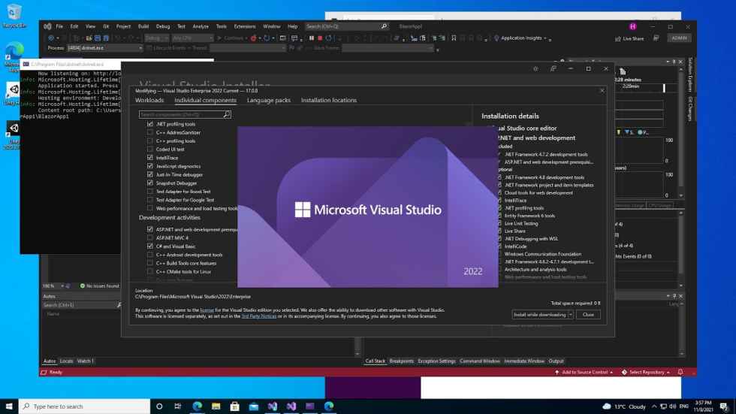This screenshot has width=736, height=414.
Task: Click the theme sun icon in the Installer title bar
Action: (x=535, y=68)
